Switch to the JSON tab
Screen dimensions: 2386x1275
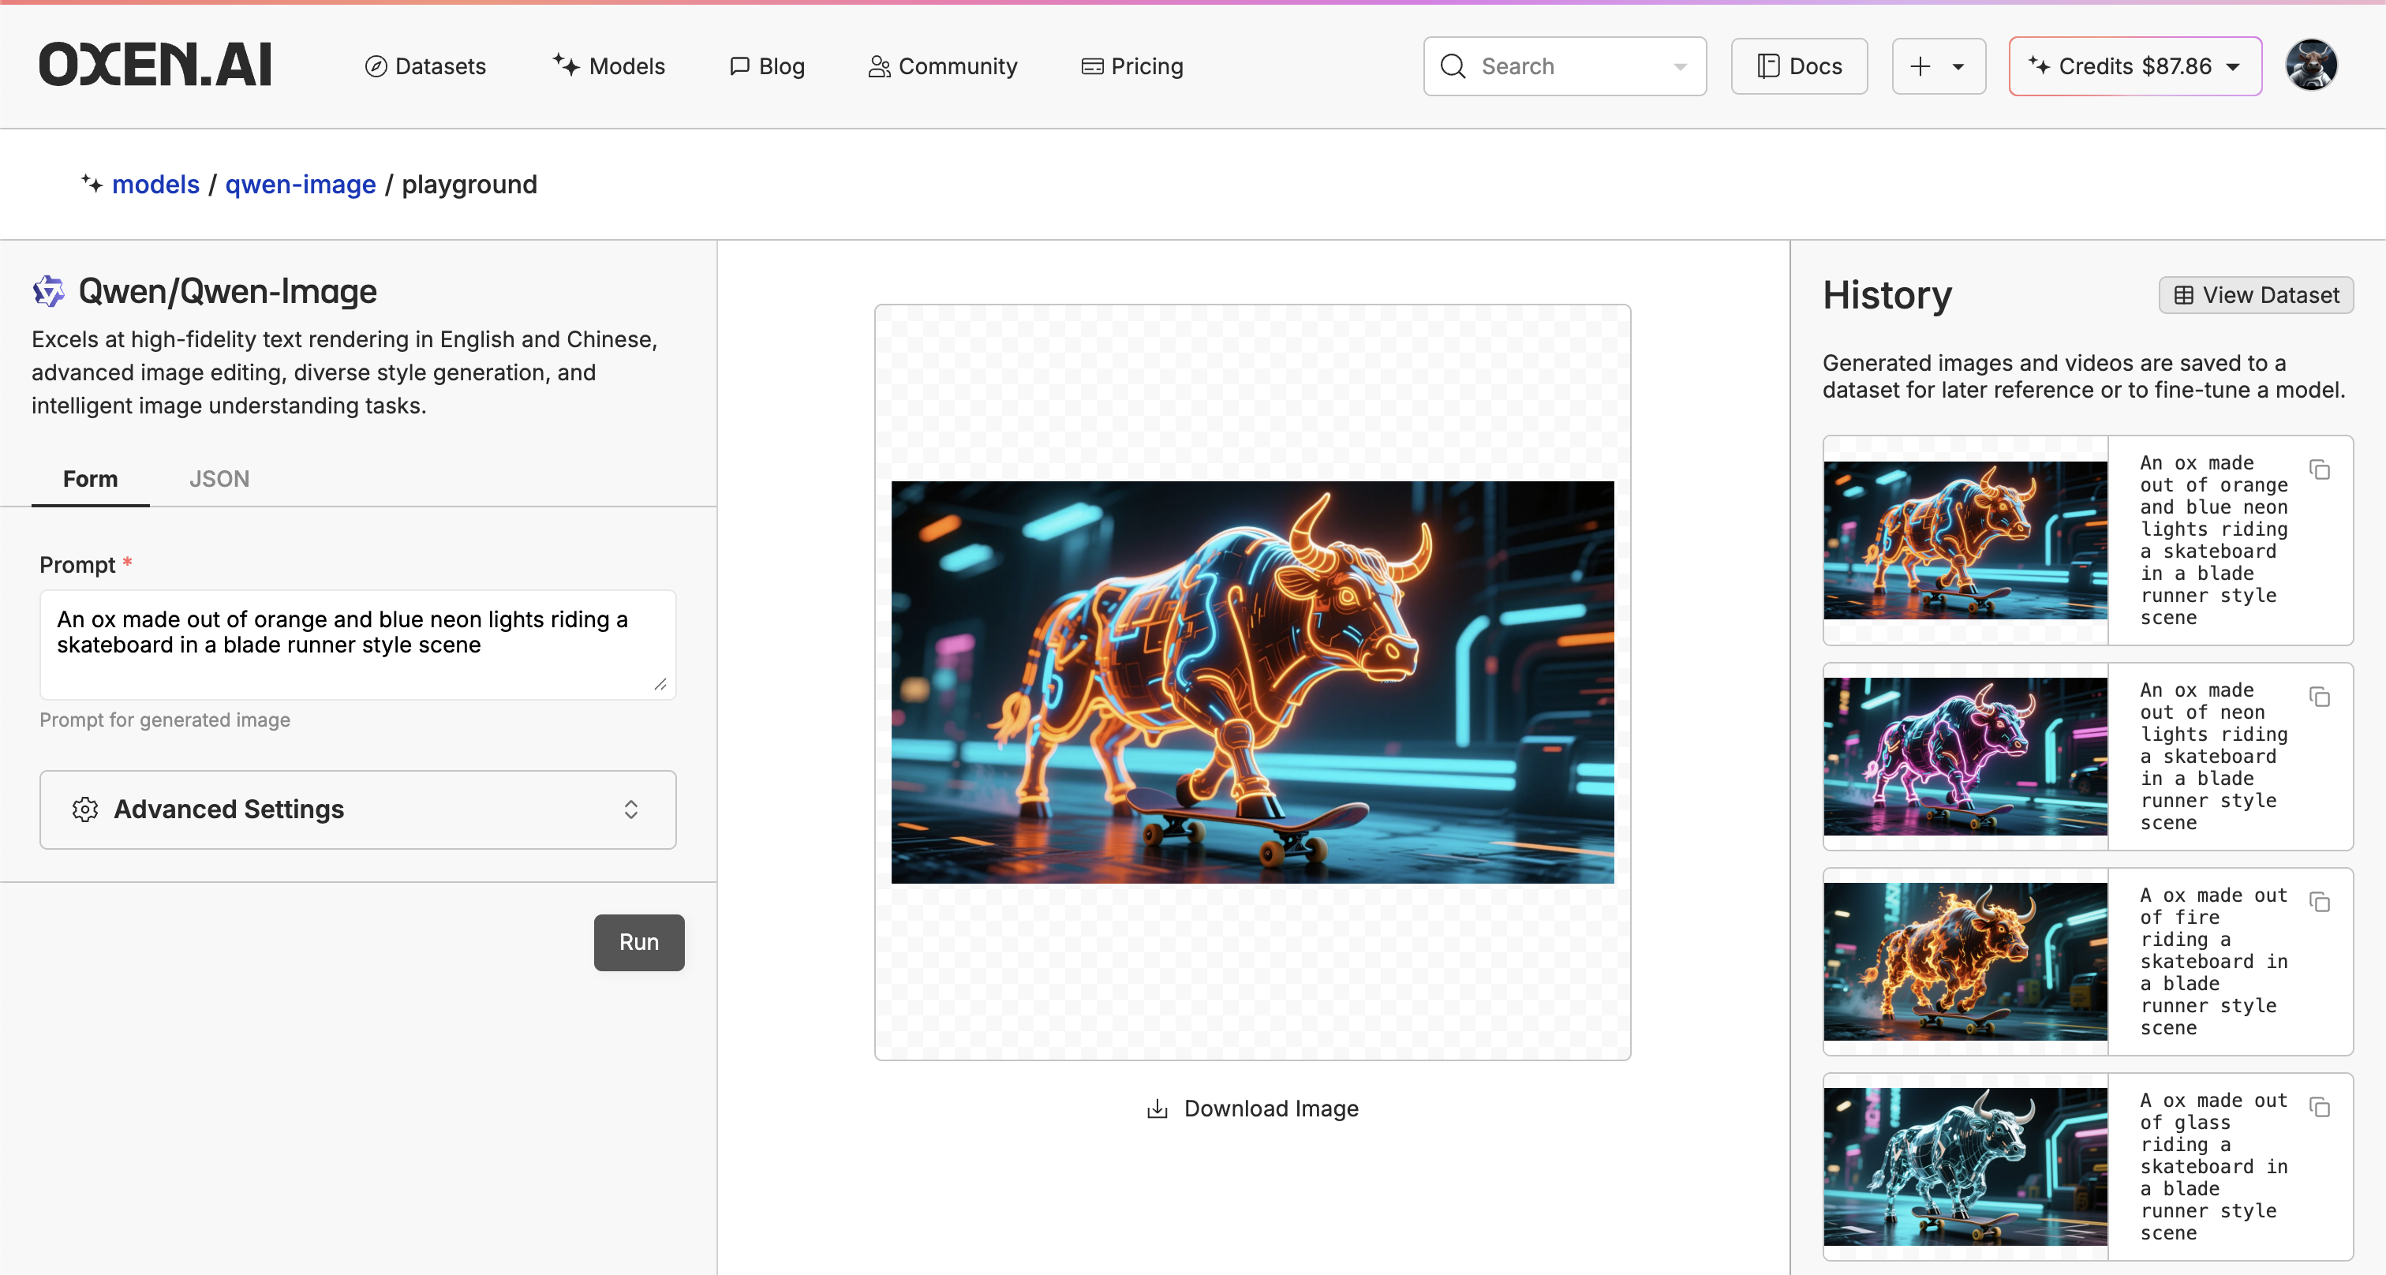(219, 479)
